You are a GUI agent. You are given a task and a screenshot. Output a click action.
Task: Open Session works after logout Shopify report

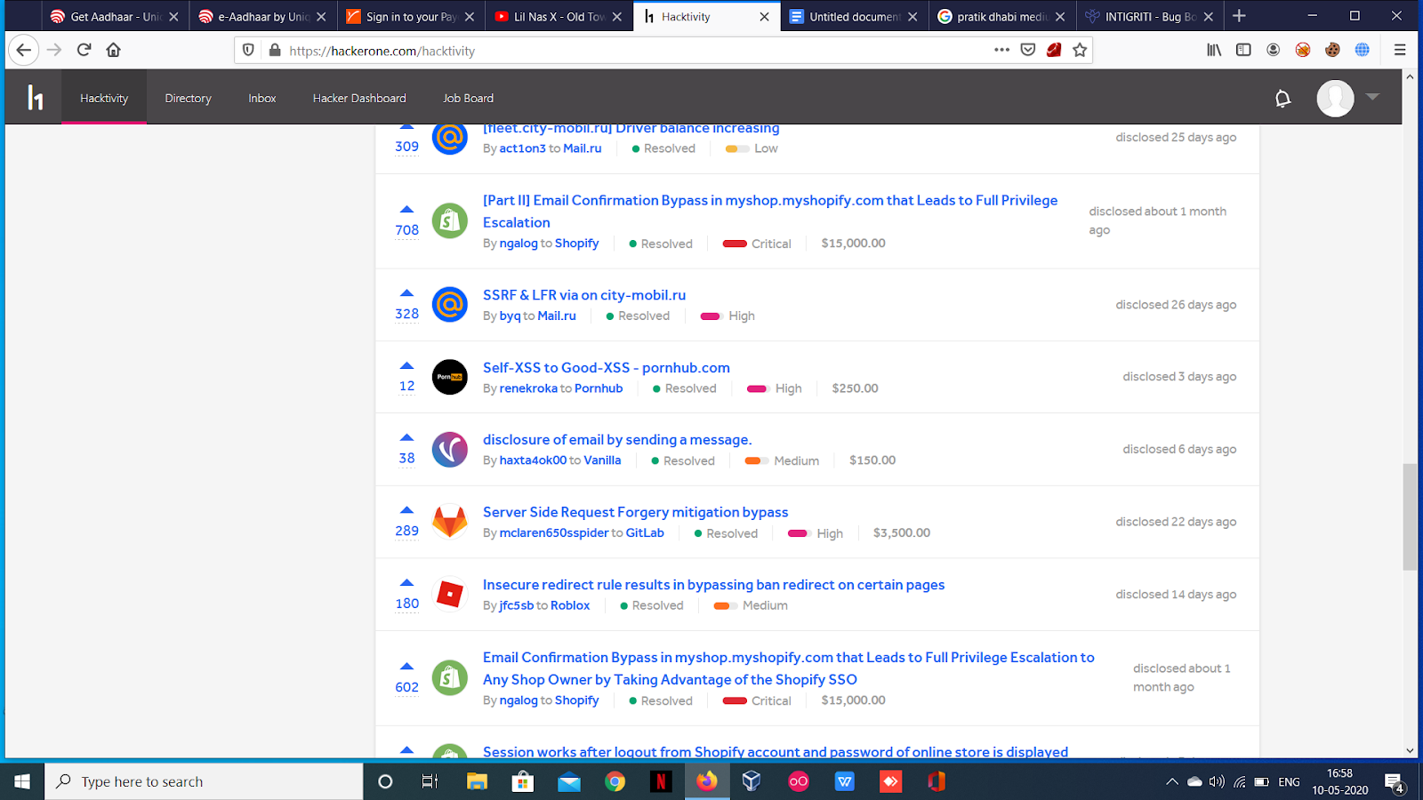pyautogui.click(x=776, y=752)
